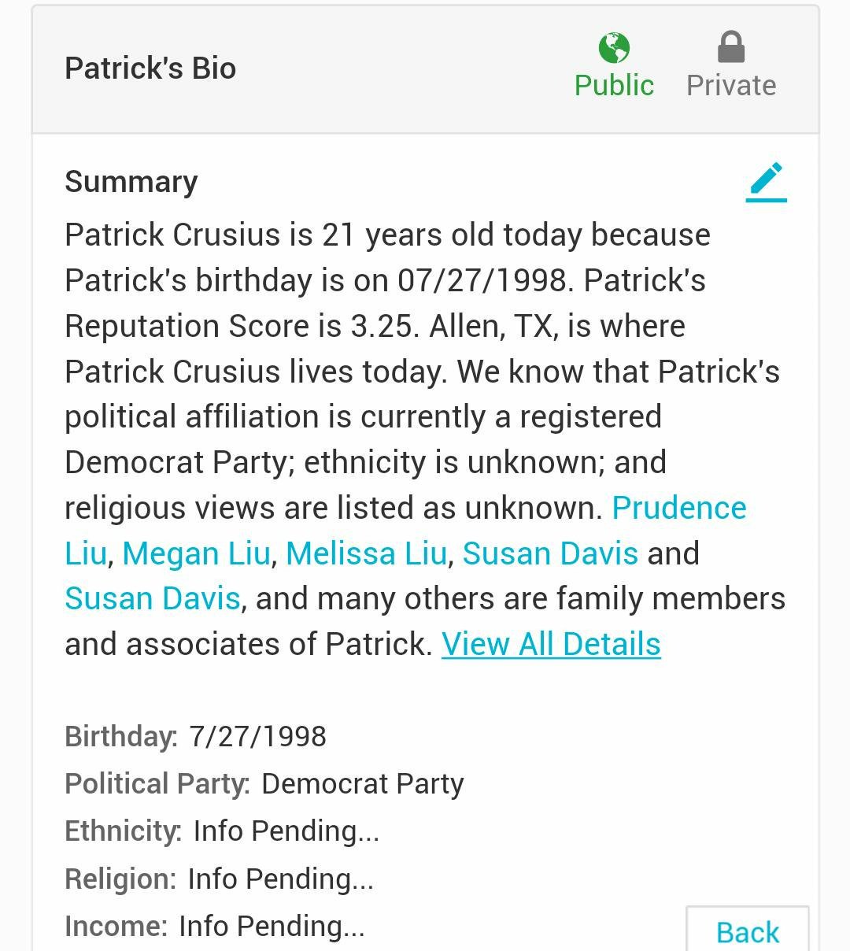The height and width of the screenshot is (951, 850).
Task: Set bio visibility using the Public label
Action: click(614, 85)
